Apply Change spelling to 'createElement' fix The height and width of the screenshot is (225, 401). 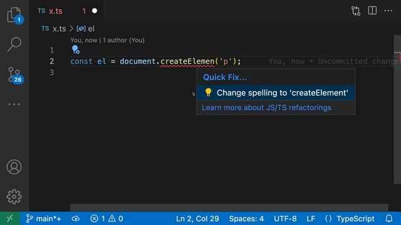(x=276, y=92)
